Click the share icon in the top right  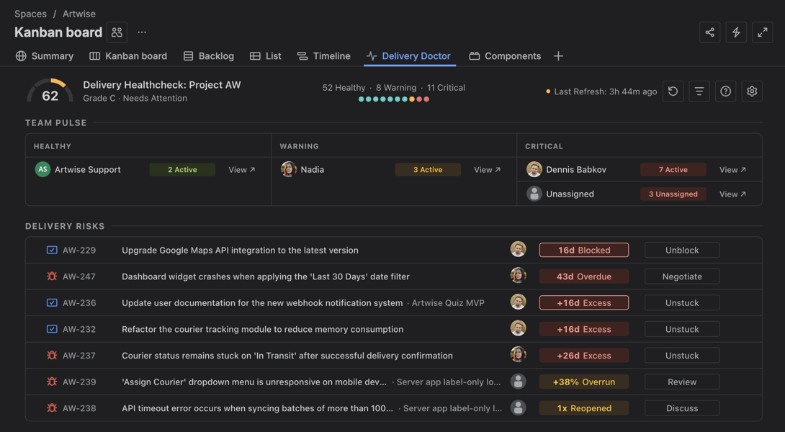pos(709,32)
